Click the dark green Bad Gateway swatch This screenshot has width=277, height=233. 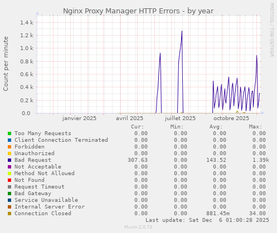9,194
